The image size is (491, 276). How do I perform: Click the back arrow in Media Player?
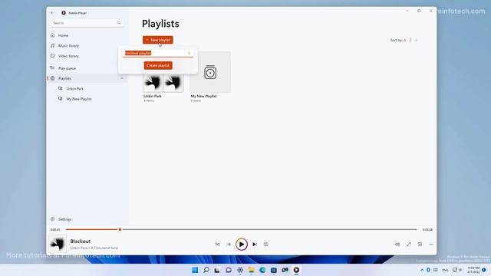[x=52, y=13]
